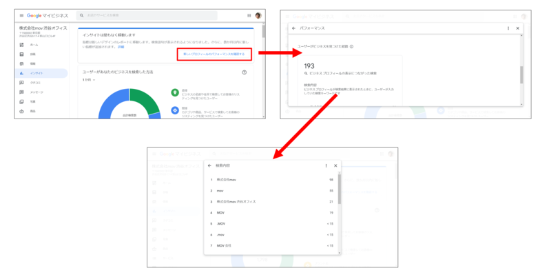Viewport: 551px width, 277px height.
Task: Click the インサイトは間もなく移動します heading
Action: click(x=109, y=35)
